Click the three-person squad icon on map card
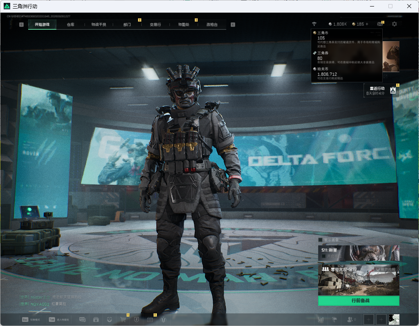Image resolution: width=419 pixels, height=326 pixels. (325, 269)
